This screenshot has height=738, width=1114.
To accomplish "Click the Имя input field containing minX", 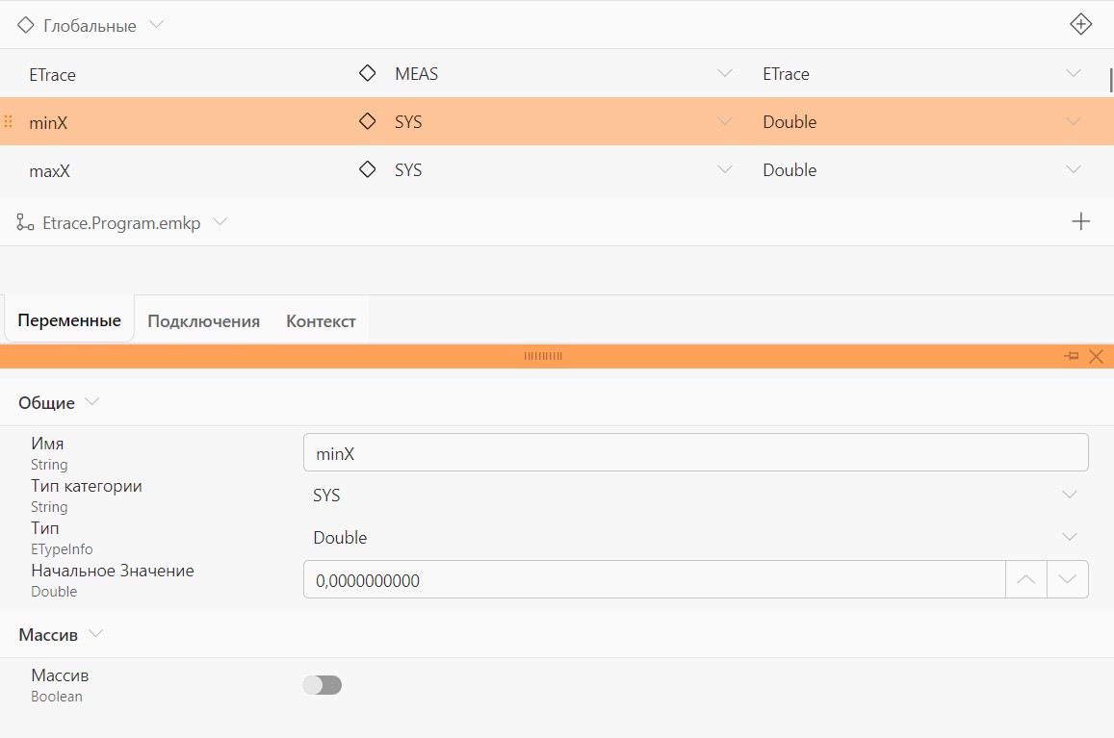I will [695, 452].
